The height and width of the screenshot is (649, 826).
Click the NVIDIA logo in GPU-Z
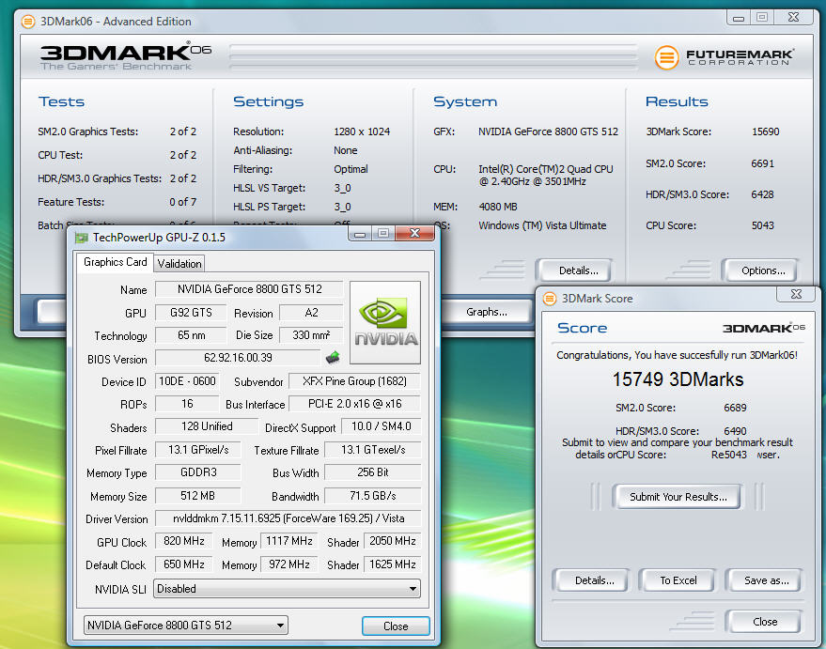tap(385, 323)
